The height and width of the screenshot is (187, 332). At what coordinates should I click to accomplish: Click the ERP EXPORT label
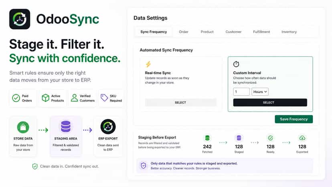click(108, 138)
